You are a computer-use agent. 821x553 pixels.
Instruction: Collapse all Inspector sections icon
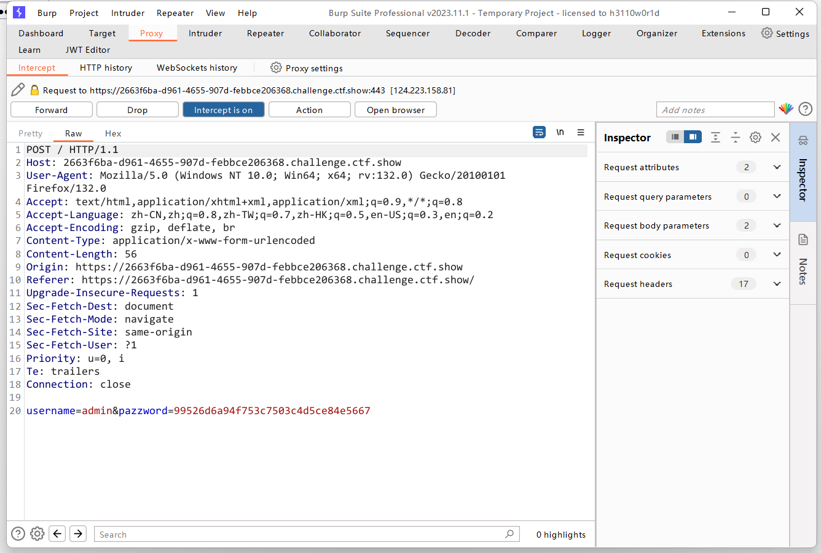[736, 138]
